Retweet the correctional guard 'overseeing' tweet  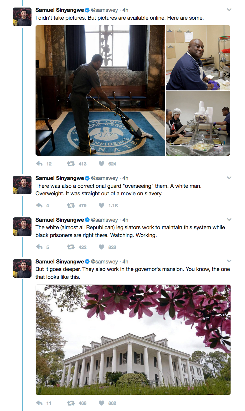point(71,205)
